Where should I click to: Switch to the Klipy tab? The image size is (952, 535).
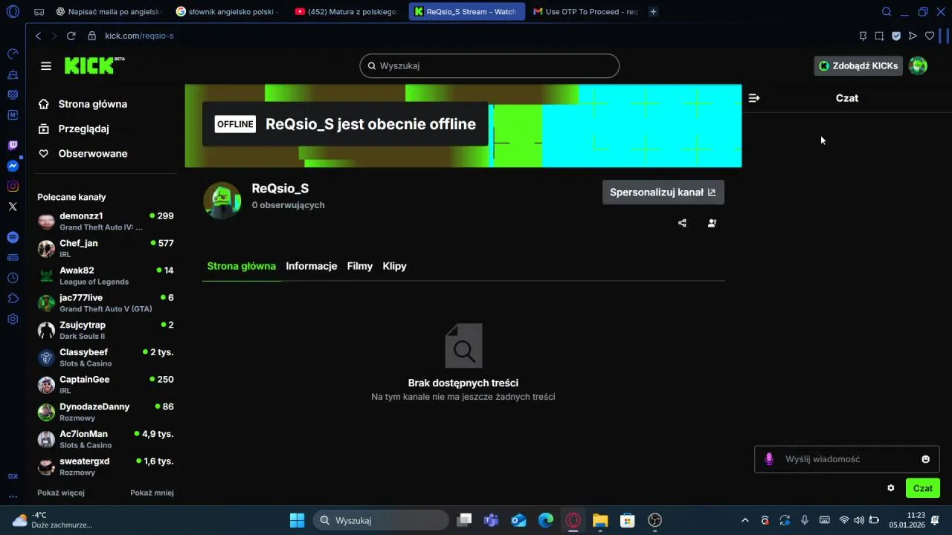coord(395,266)
